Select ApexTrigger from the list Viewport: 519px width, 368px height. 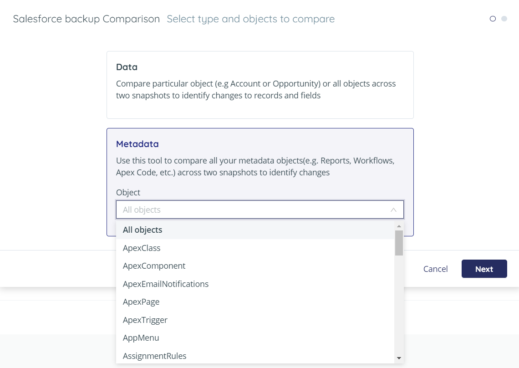pyautogui.click(x=145, y=320)
